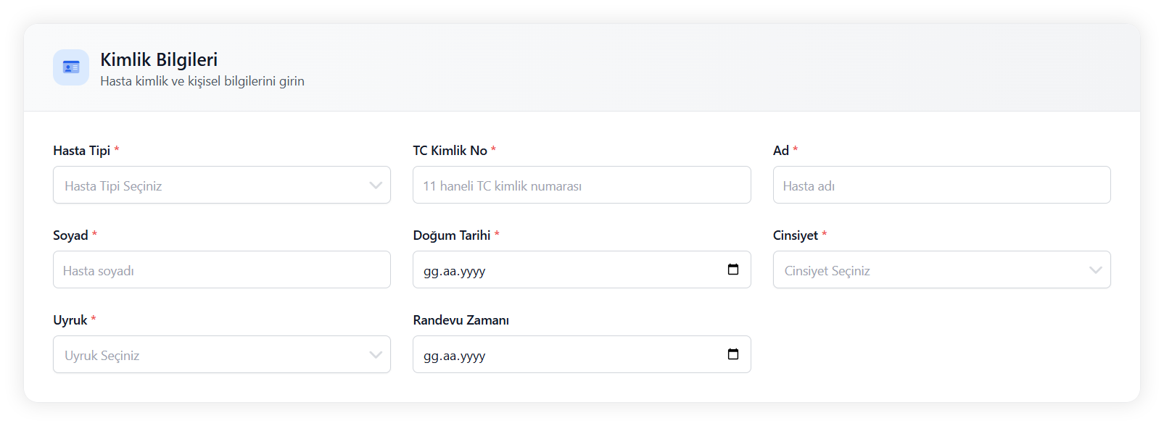Click the Uyruk field label

[70, 320]
